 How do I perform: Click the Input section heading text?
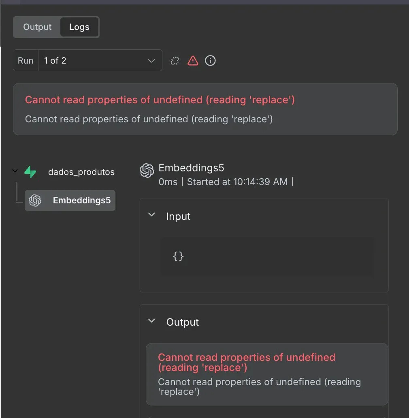click(178, 217)
